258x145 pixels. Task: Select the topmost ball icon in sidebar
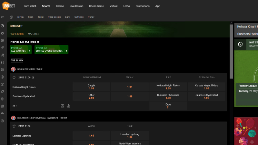[x=2, y=26]
